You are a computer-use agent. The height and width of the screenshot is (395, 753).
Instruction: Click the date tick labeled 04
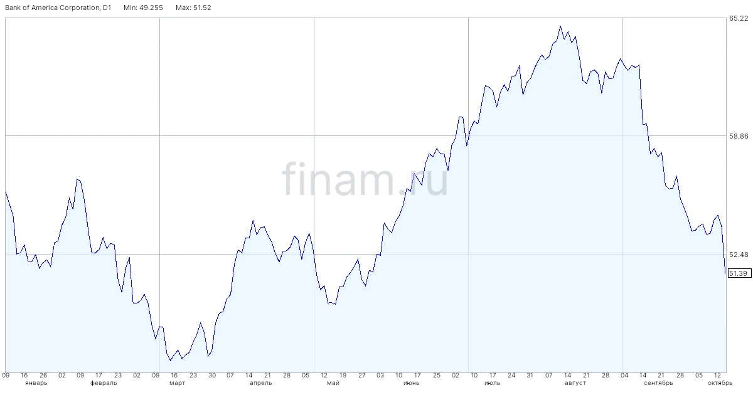pos(624,375)
